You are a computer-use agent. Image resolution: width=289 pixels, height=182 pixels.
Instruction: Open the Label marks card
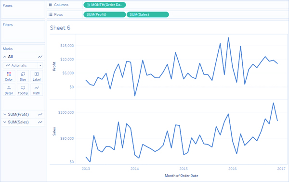pos(37,76)
